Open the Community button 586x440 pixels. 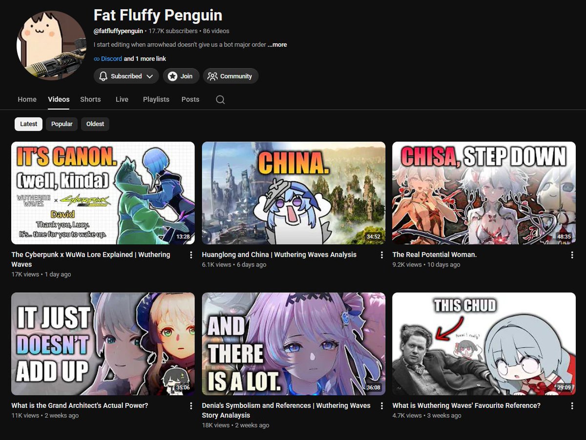[230, 76]
